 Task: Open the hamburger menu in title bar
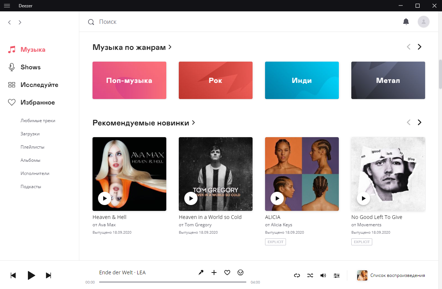click(7, 6)
